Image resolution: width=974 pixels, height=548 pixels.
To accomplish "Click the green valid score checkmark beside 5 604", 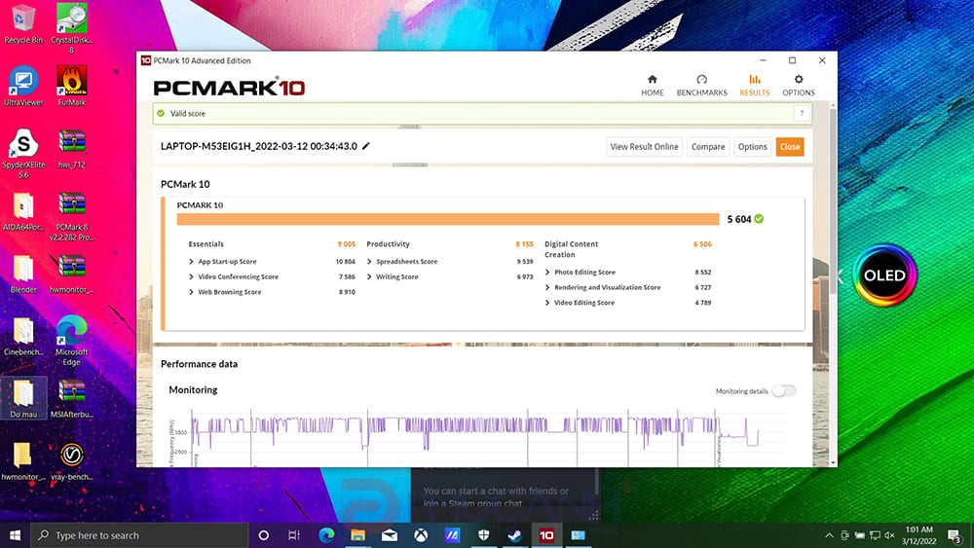I will tap(759, 218).
